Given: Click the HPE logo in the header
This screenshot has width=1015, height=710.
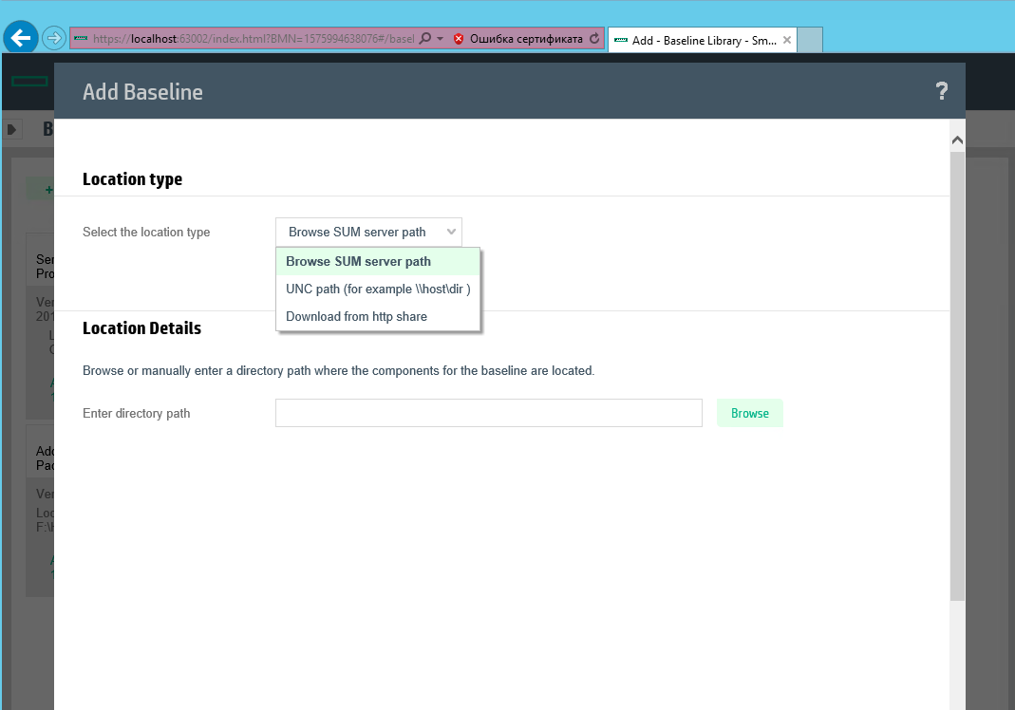Looking at the screenshot, I should (x=29, y=81).
